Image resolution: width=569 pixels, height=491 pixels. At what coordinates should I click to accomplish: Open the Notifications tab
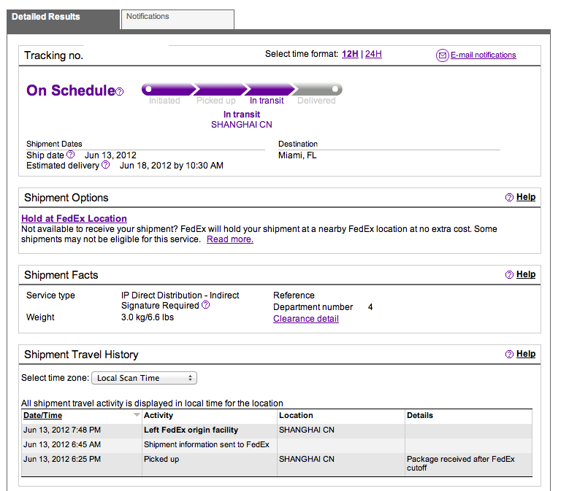(177, 19)
